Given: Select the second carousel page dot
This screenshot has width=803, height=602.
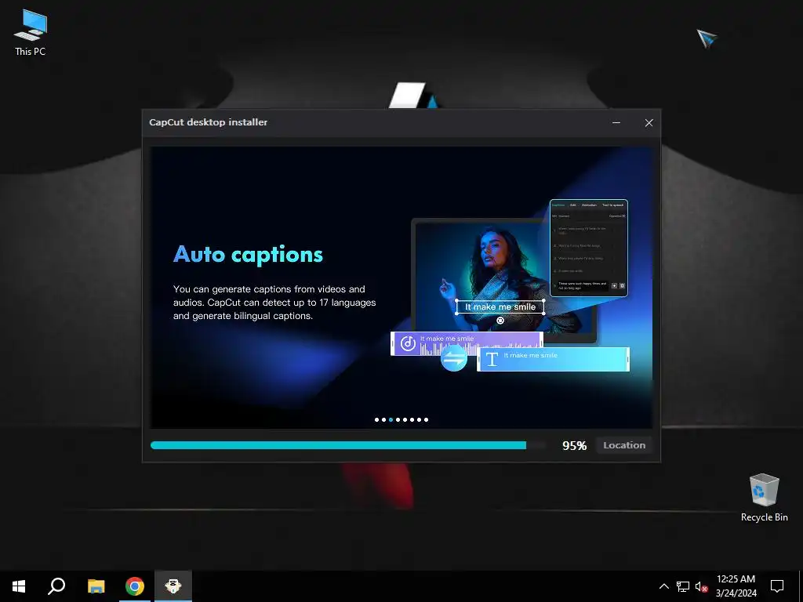Looking at the screenshot, I should pyautogui.click(x=383, y=420).
